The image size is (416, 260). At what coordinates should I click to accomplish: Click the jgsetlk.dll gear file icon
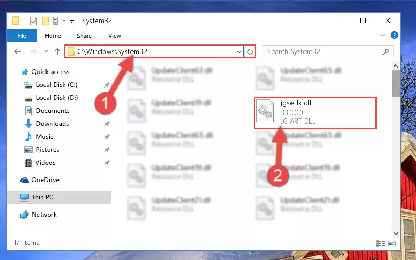tap(265, 111)
